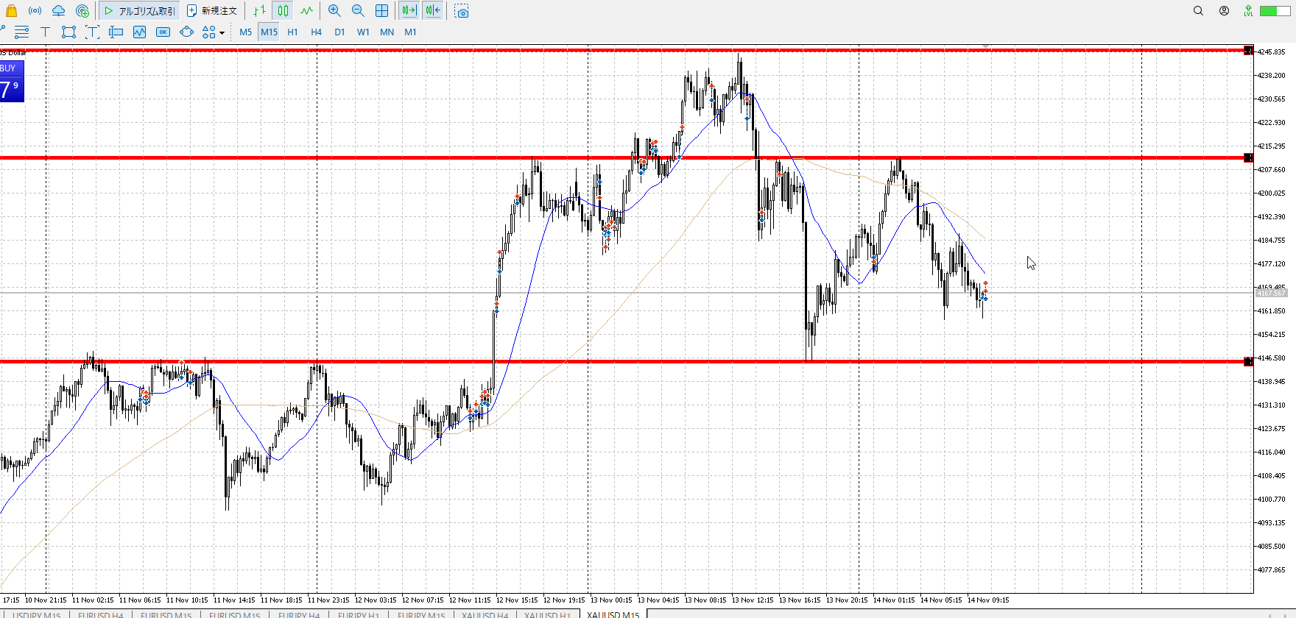Toggle algorithmic trading (アルゴリズム取引) button

coord(139,11)
